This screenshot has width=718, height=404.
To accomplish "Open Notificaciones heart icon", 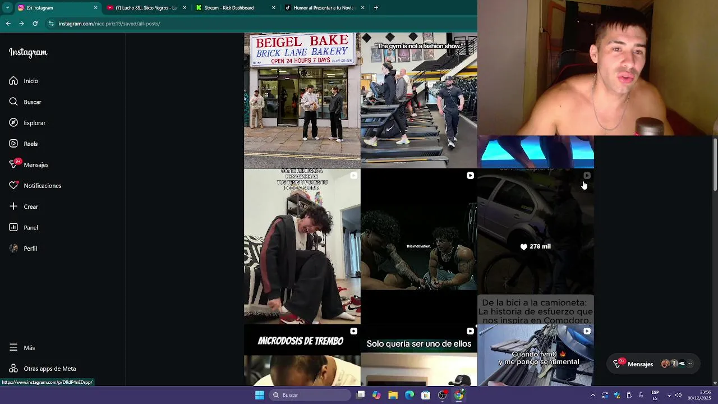I will [13, 186].
